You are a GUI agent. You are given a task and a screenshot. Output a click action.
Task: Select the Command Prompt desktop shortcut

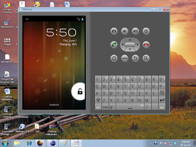[x=7, y=112]
